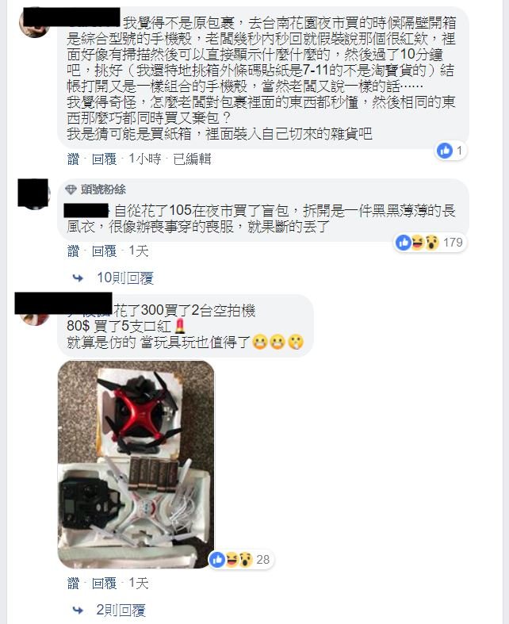The height and width of the screenshot is (624, 509).
Task: Open the 1小時 timestamp link
Action: coord(145,159)
